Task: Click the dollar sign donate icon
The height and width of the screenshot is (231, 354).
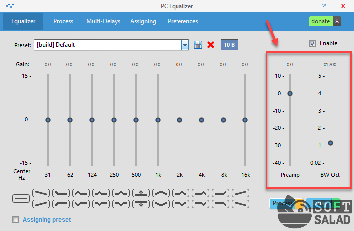Action: tap(337, 21)
